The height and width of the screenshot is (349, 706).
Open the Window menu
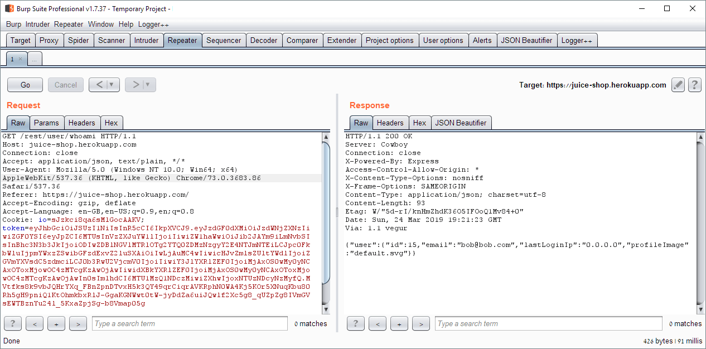(x=101, y=24)
